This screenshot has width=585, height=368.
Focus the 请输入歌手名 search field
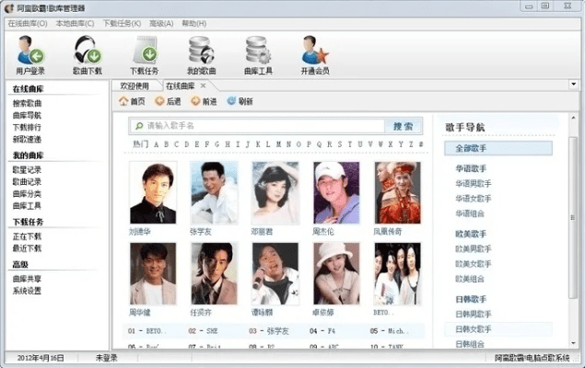pos(258,125)
